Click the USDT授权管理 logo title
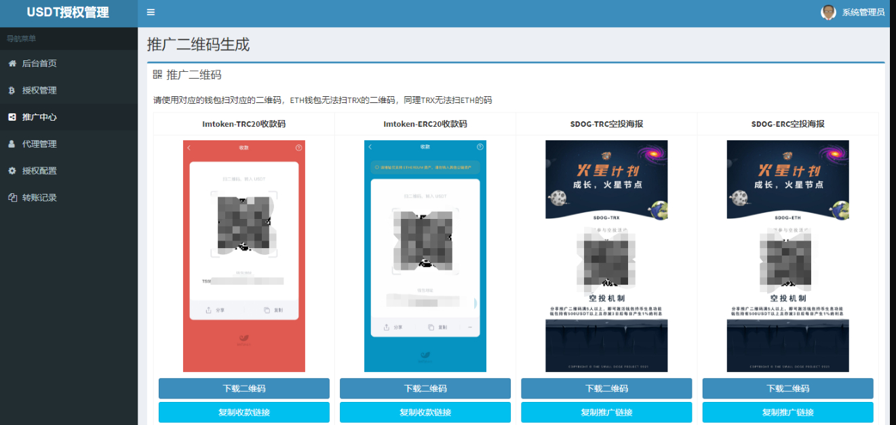This screenshot has width=896, height=425. (68, 13)
